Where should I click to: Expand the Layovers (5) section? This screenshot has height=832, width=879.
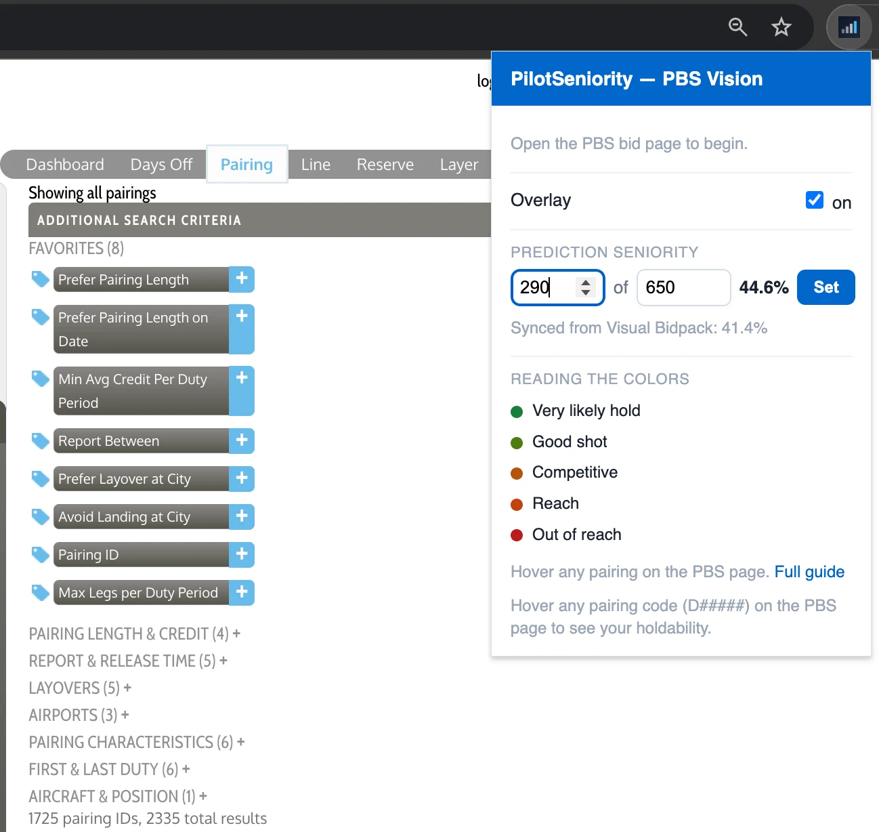pyautogui.click(x=80, y=688)
